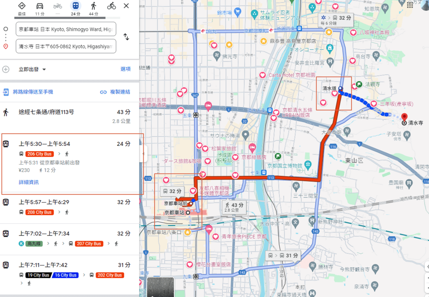Click the 32 分 route label near 祇園四条
The image size is (429, 297).
(336, 20)
